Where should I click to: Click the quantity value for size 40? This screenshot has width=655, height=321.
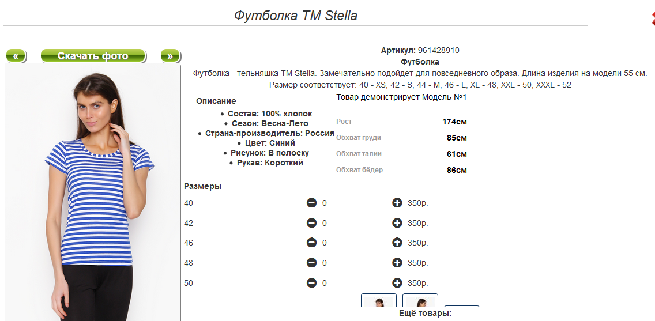tap(325, 203)
